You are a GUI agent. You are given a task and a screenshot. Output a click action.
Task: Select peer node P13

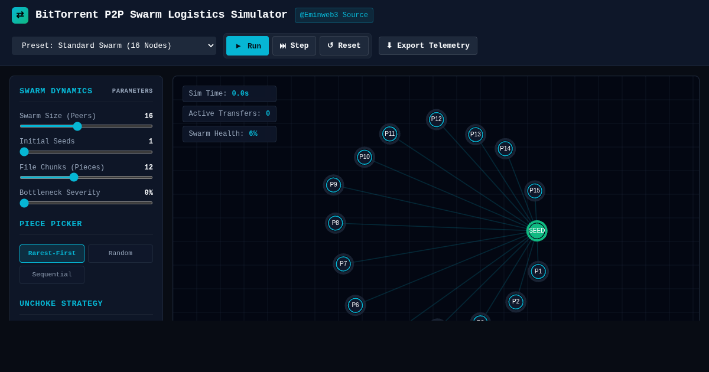[476, 135]
